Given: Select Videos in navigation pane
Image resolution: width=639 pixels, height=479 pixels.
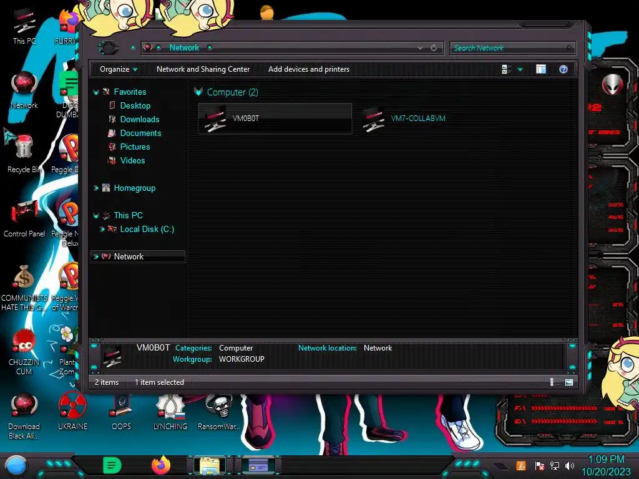Looking at the screenshot, I should coord(132,160).
